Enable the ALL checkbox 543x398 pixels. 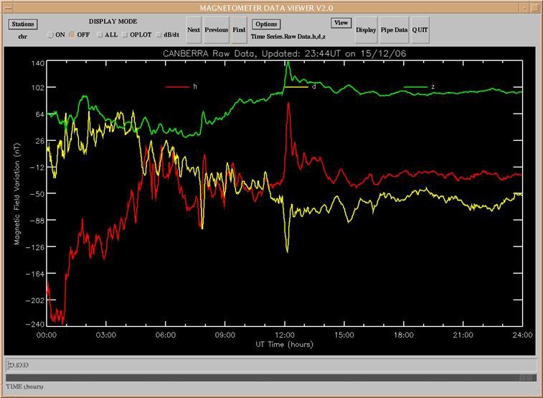[100, 34]
